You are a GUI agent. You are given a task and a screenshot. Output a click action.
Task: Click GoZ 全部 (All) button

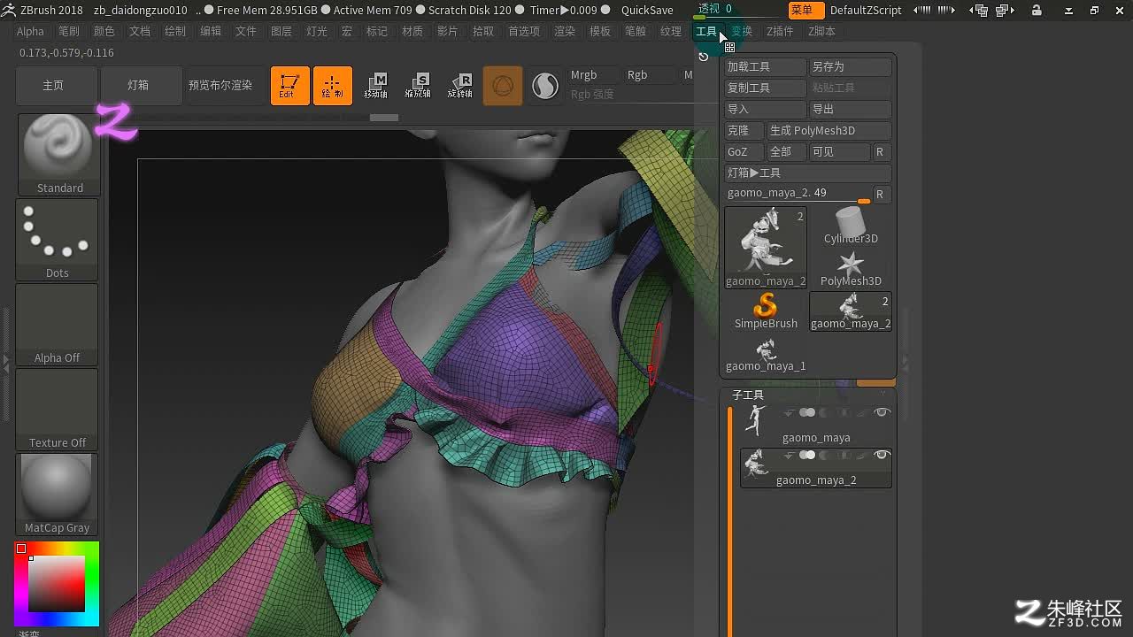click(787, 152)
